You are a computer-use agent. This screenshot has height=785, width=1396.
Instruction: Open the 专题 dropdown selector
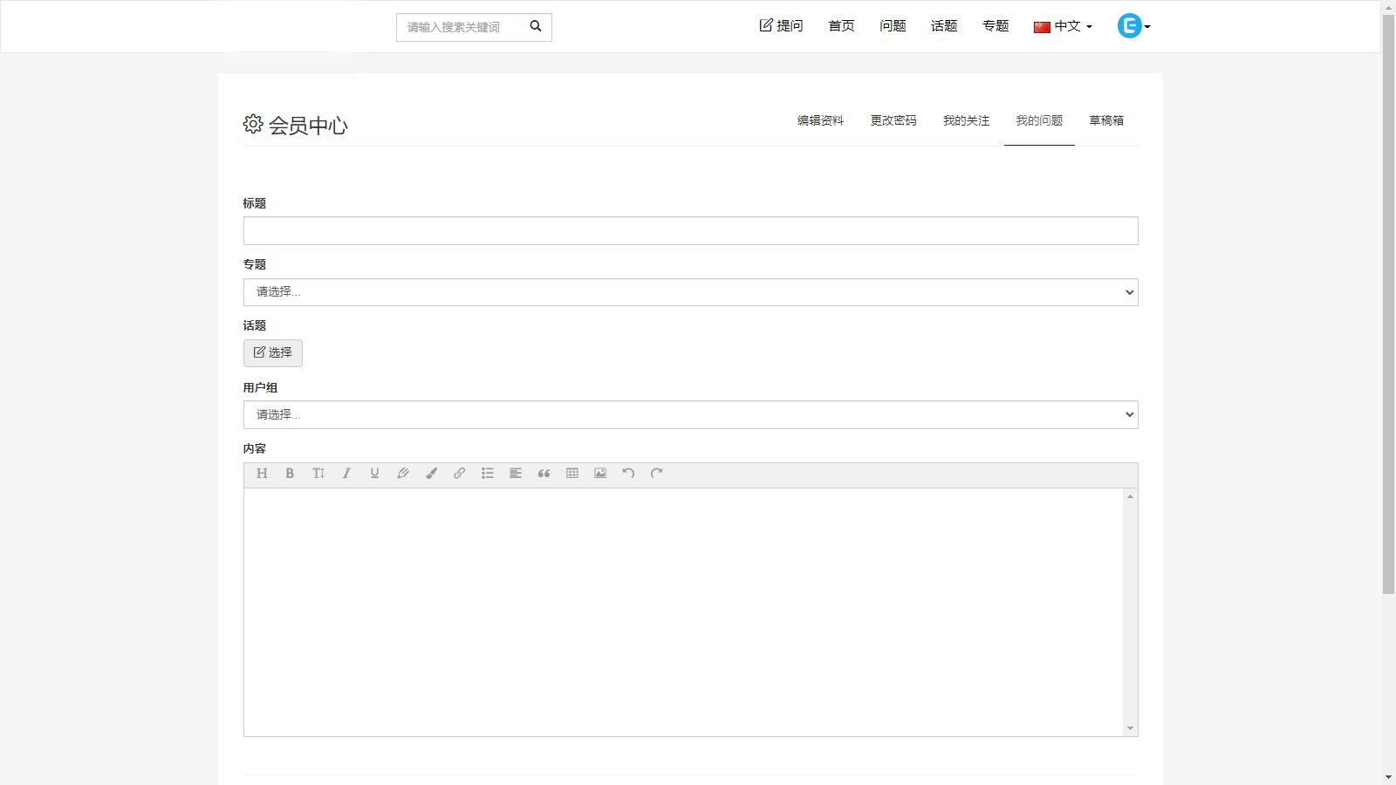pos(690,291)
